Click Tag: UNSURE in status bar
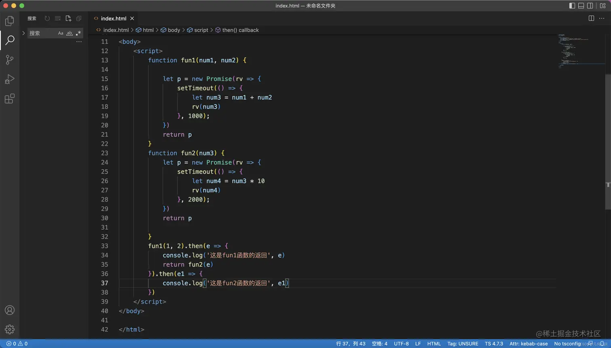 (463, 344)
